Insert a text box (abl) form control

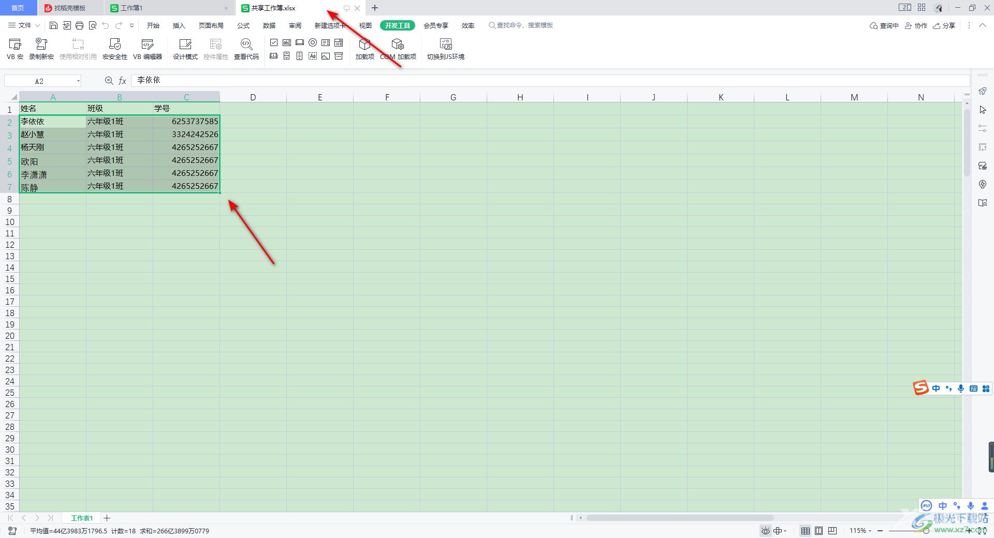[x=287, y=42]
